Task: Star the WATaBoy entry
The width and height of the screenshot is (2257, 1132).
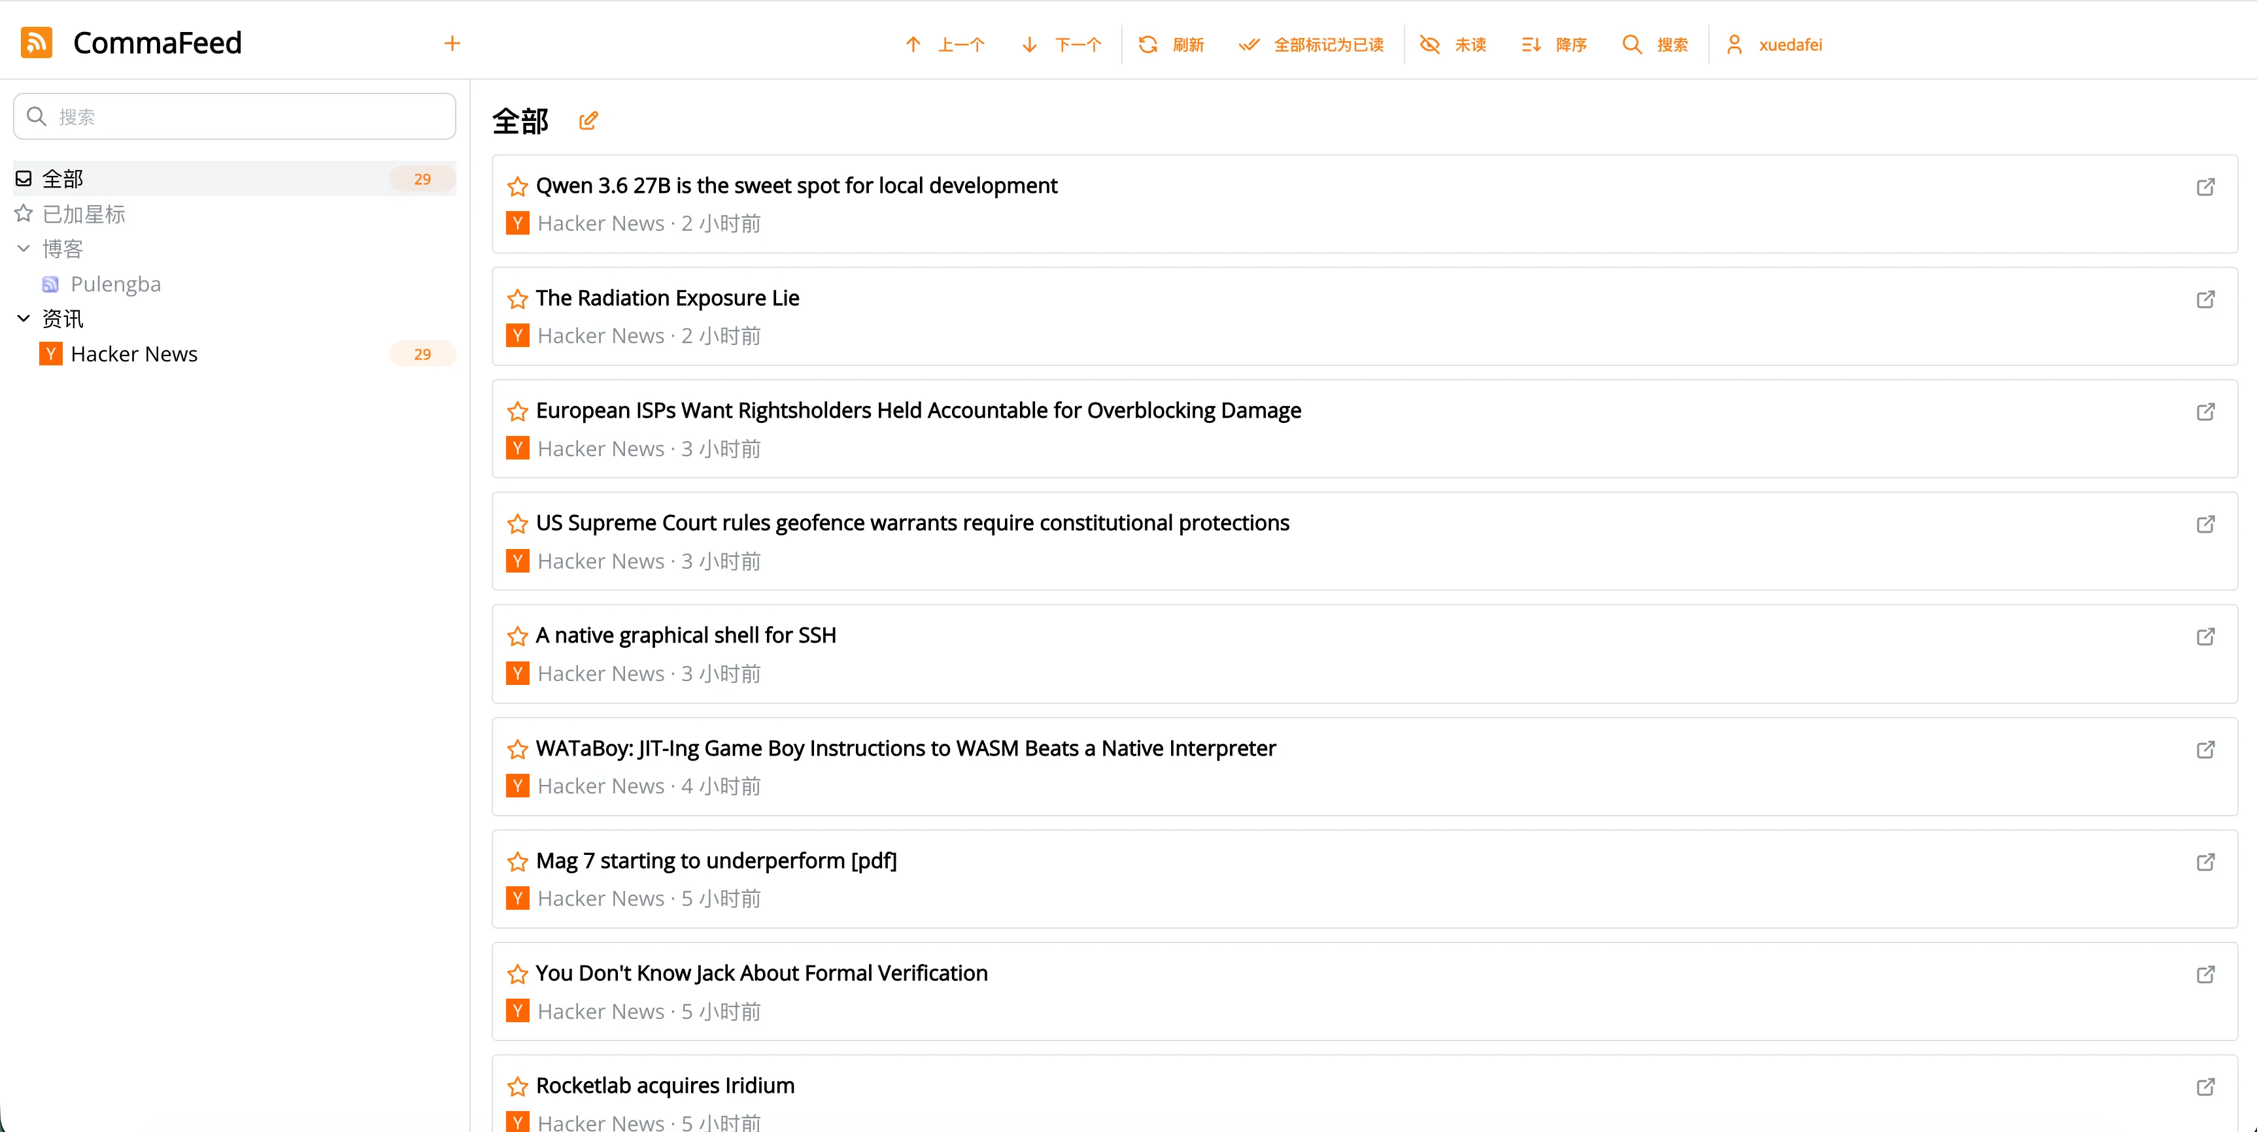Action: [518, 749]
